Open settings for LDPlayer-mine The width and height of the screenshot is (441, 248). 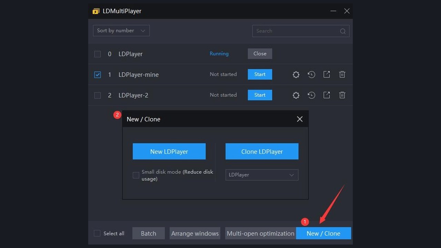point(296,74)
